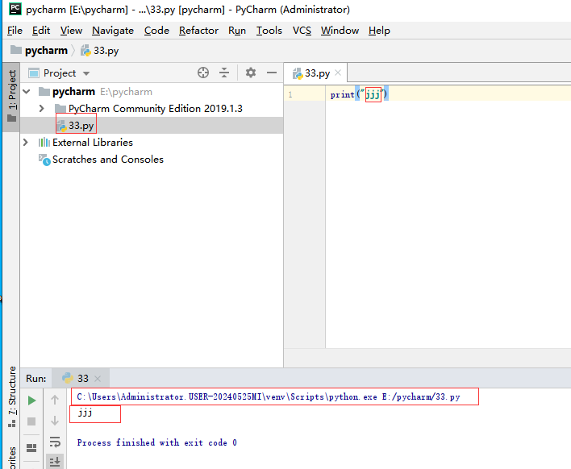This screenshot has height=469, width=571.
Task: Toggle the 1: Project side tab
Action: coord(11,96)
